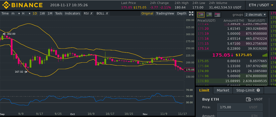Image resolution: width=276 pixels, height=117 pixels.
Task: Select sell order at price 175.16
Action: click(232, 38)
